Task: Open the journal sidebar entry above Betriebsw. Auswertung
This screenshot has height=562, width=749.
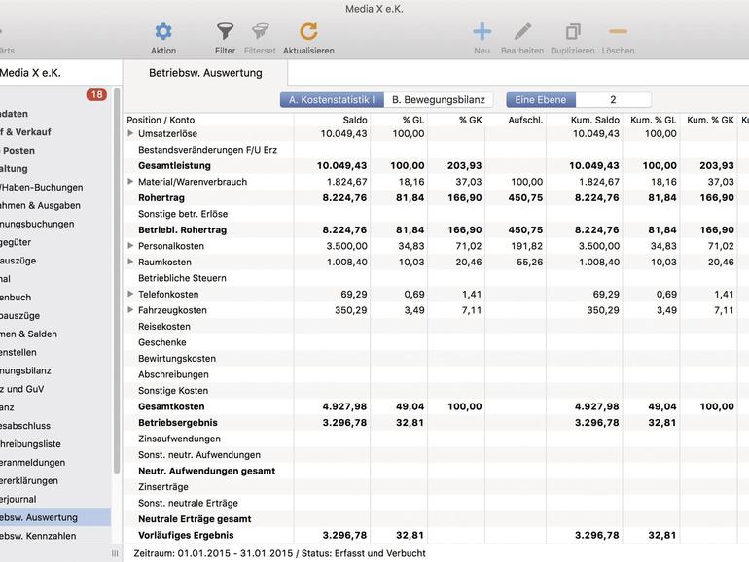Action: pyautogui.click(x=18, y=499)
